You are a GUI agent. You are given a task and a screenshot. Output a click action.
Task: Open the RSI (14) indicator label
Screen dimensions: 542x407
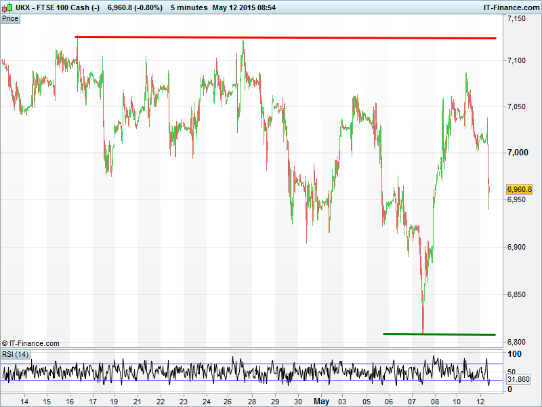tap(15, 354)
